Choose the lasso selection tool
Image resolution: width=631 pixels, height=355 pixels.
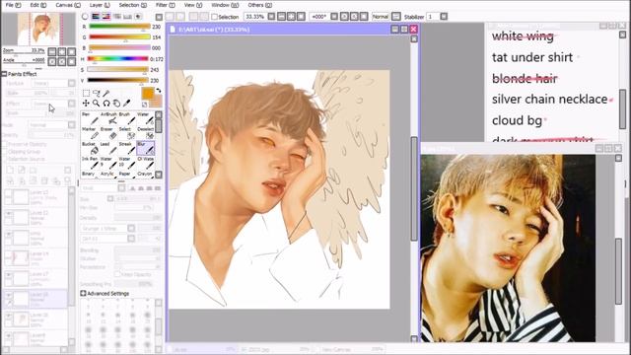(x=97, y=93)
